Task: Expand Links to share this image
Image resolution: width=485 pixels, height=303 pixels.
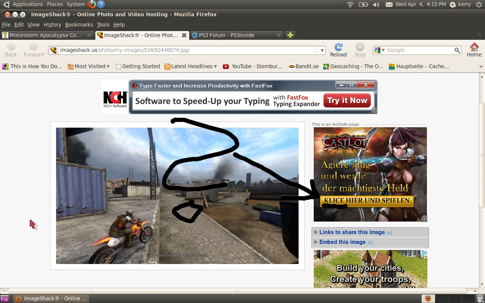Action: pos(352,232)
